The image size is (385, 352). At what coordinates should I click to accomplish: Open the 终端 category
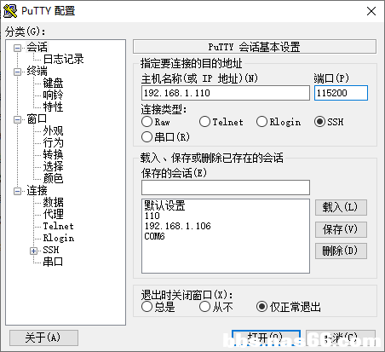(x=37, y=71)
